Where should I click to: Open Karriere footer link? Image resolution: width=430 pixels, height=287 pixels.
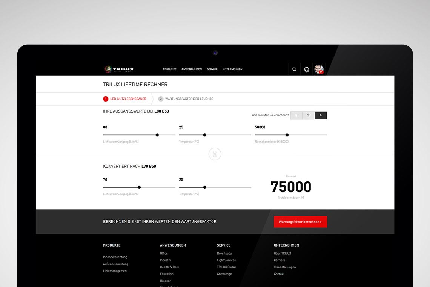[279, 260]
